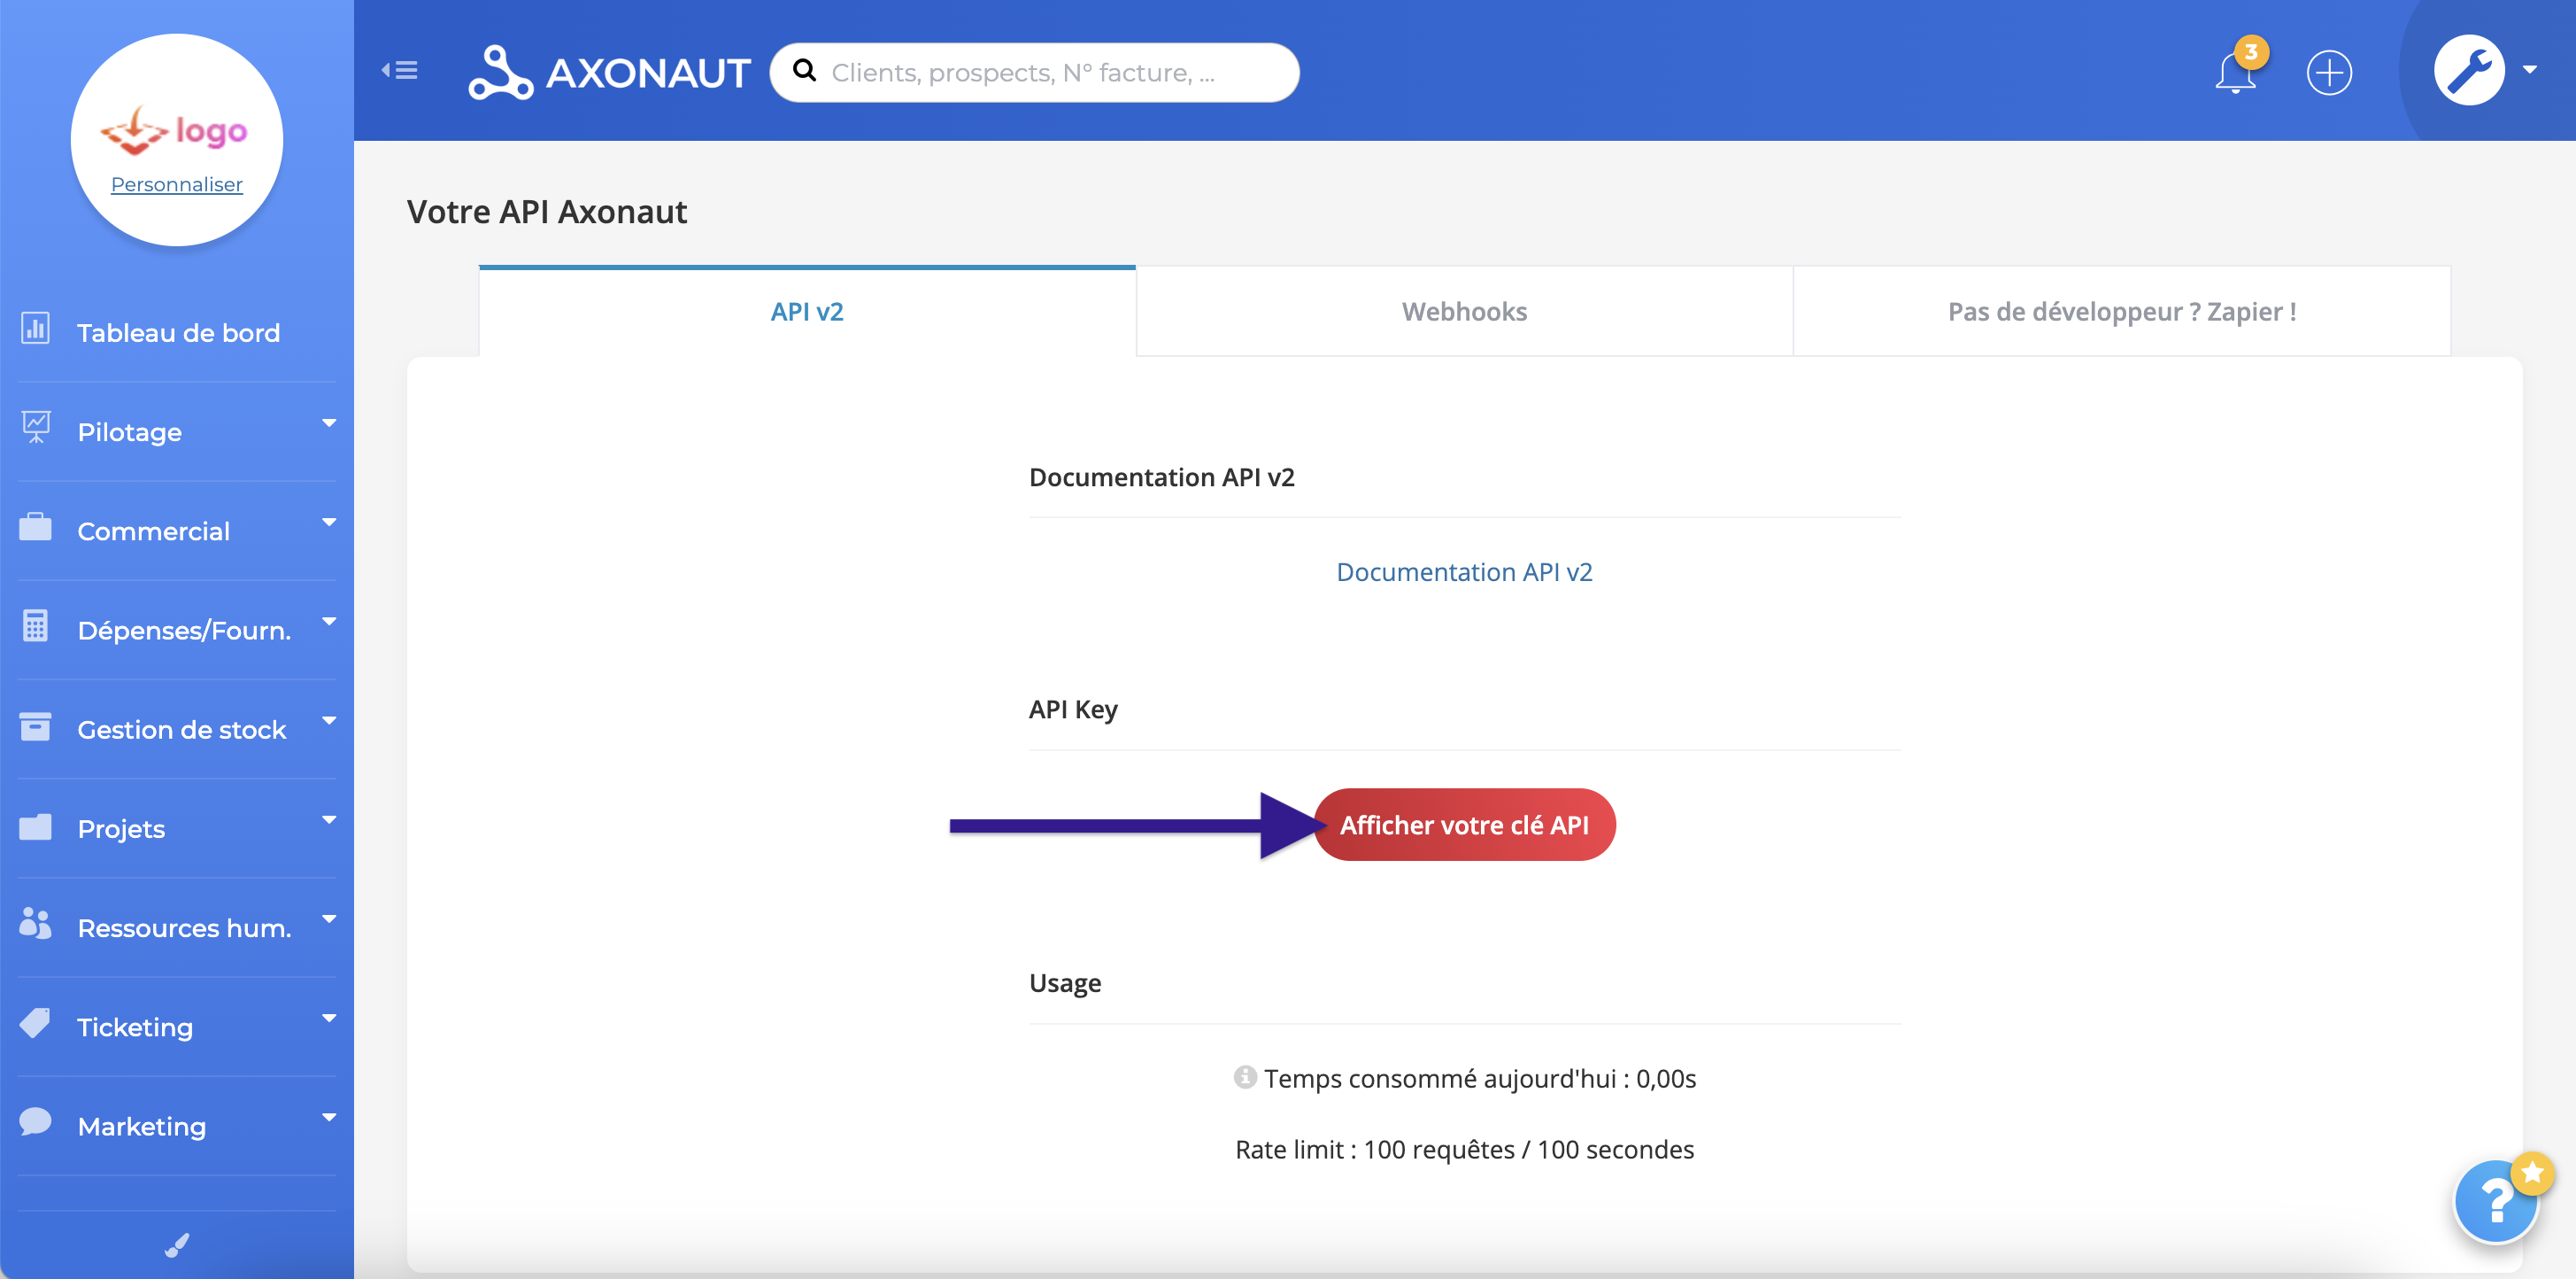This screenshot has width=2576, height=1279.
Task: Open dropdown caret next to wrench
Action: pyautogui.click(x=2529, y=70)
